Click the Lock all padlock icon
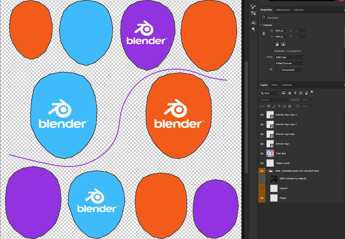 pyautogui.click(x=290, y=106)
